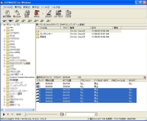Click the red-blue drive refresh icon

coord(145,77)
